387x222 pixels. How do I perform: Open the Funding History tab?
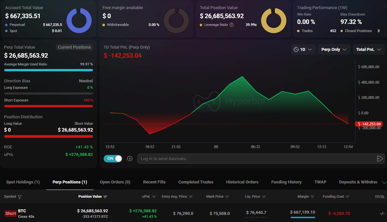pyautogui.click(x=286, y=182)
